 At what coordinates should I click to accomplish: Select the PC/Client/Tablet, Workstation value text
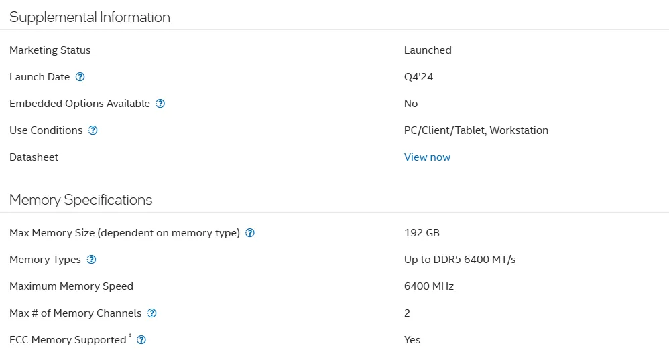pyautogui.click(x=476, y=130)
